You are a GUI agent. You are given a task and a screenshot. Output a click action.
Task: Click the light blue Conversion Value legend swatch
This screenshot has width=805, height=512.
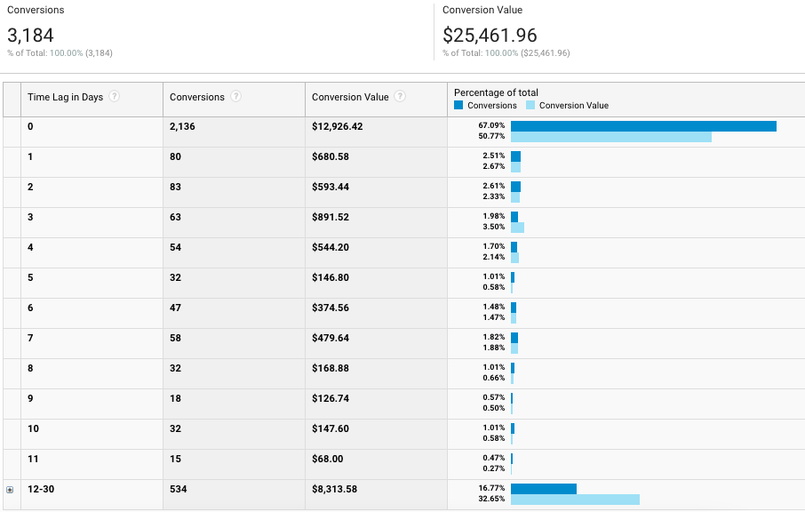530,105
